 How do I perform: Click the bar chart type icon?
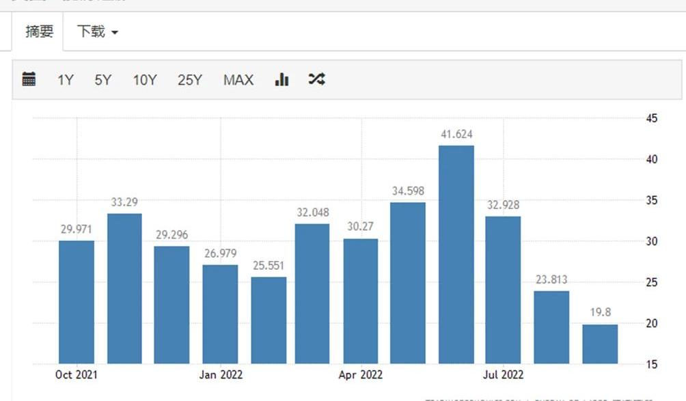pyautogui.click(x=282, y=79)
